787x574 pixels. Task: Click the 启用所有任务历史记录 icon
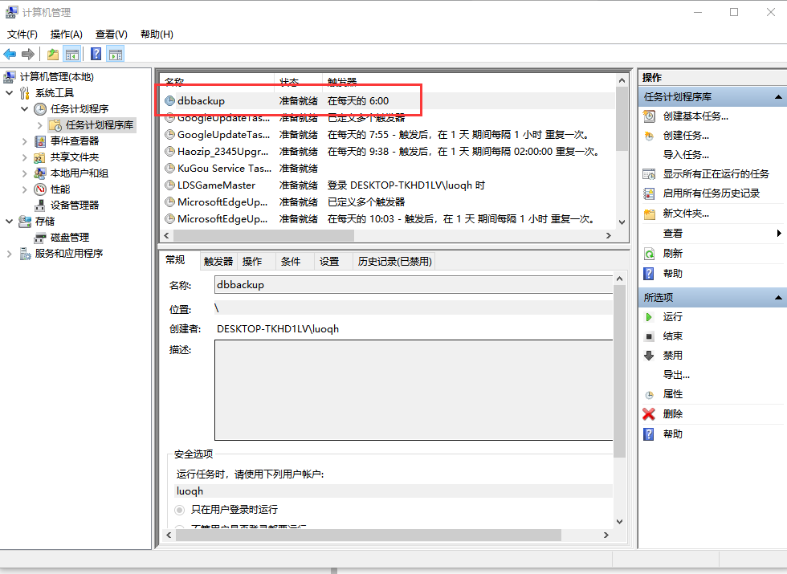649,193
